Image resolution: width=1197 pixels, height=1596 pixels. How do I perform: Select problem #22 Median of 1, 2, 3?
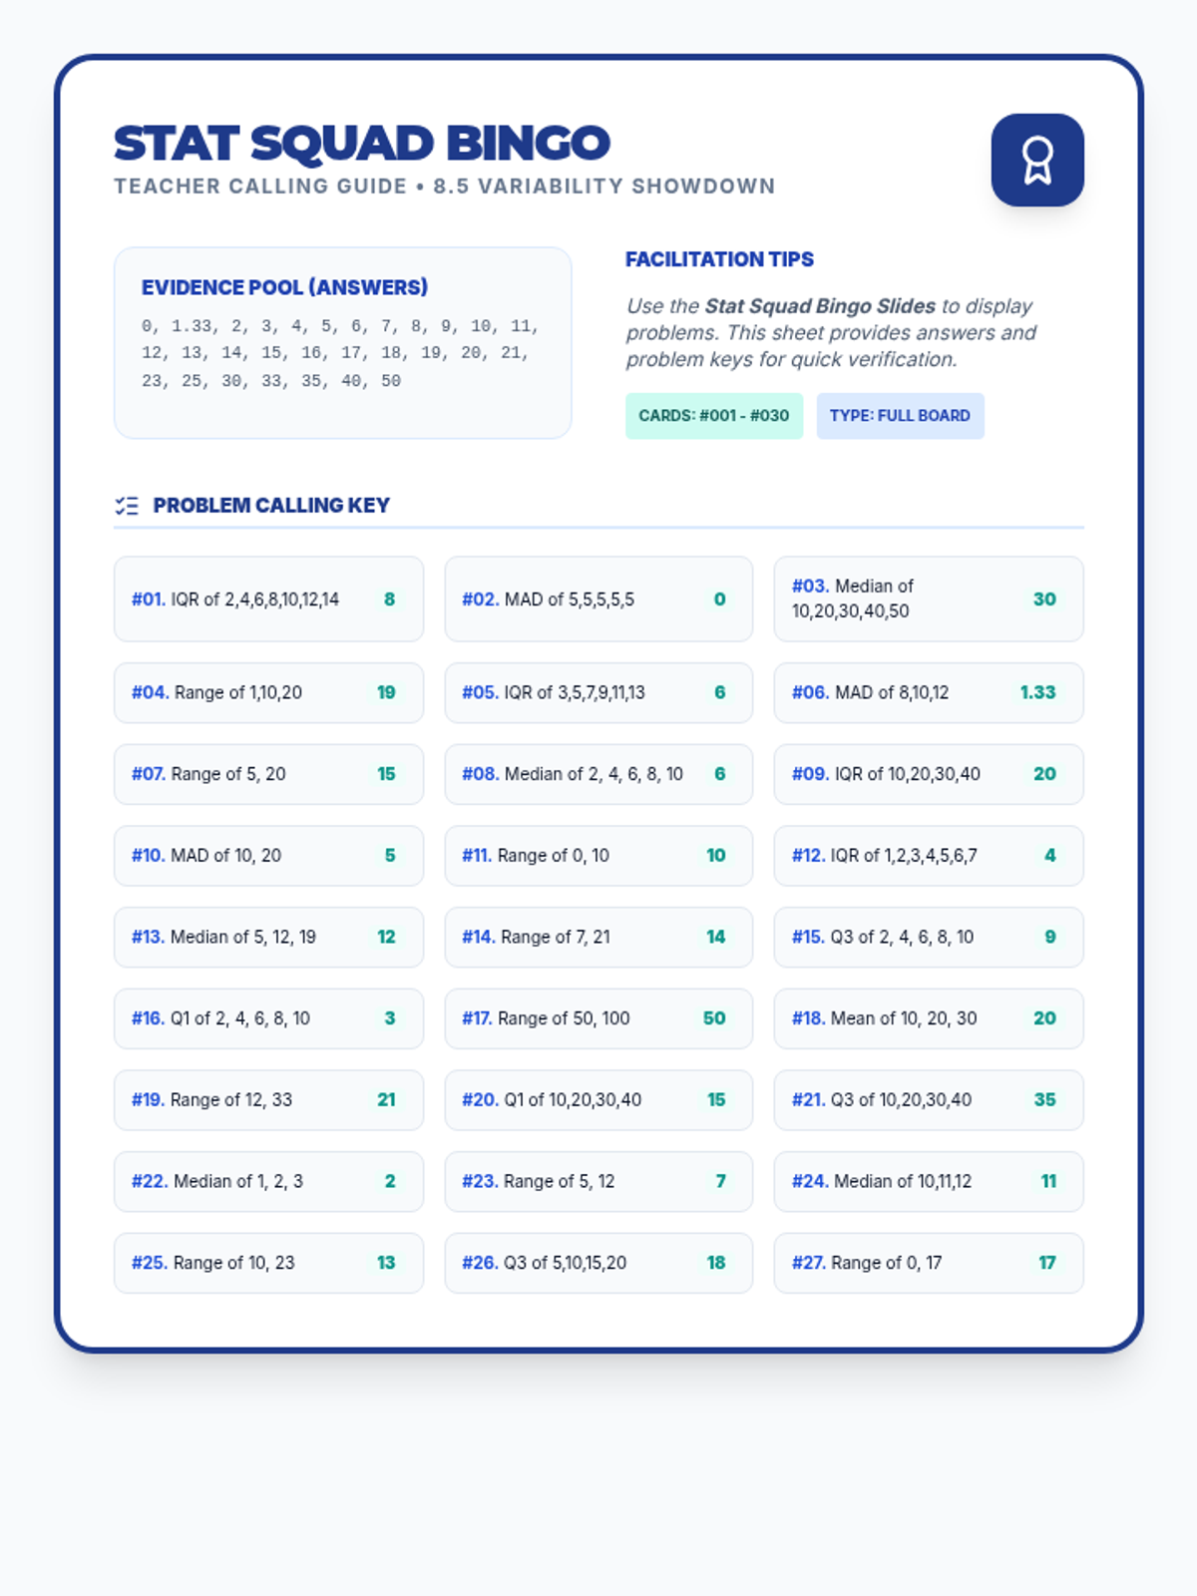[x=268, y=1182]
